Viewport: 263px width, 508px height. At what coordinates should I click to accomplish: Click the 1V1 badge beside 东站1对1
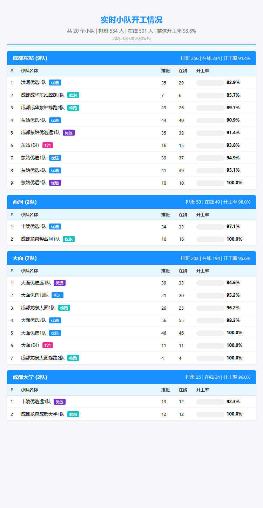48,145
